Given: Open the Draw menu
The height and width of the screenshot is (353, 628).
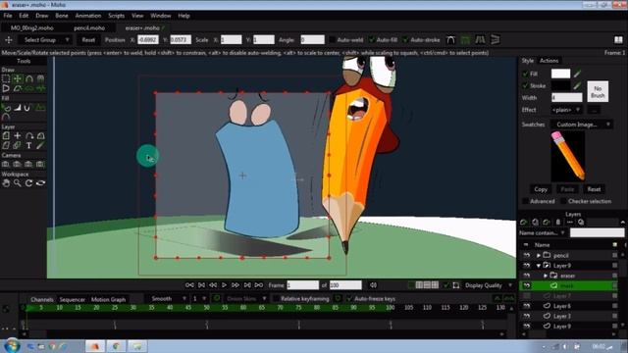Looking at the screenshot, I should pyautogui.click(x=41, y=16).
